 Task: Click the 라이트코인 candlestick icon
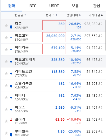click(x=11, y=74)
